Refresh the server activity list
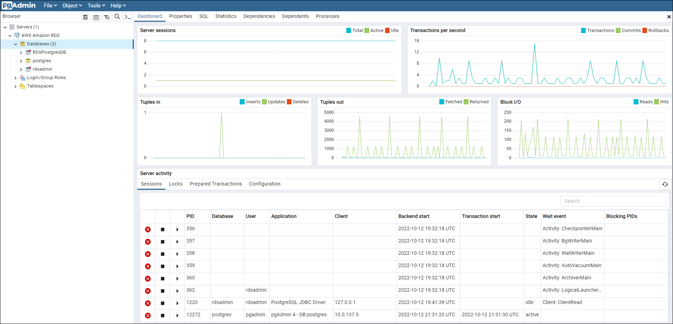 665,184
